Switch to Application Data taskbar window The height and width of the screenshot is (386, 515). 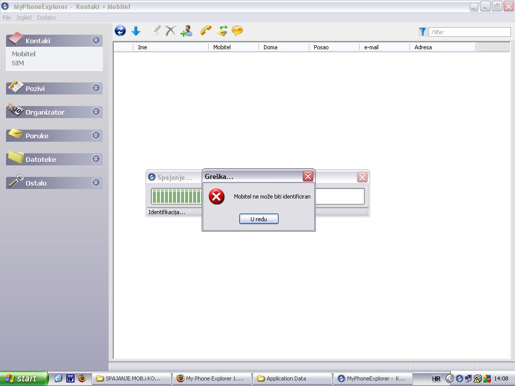tap(293, 378)
